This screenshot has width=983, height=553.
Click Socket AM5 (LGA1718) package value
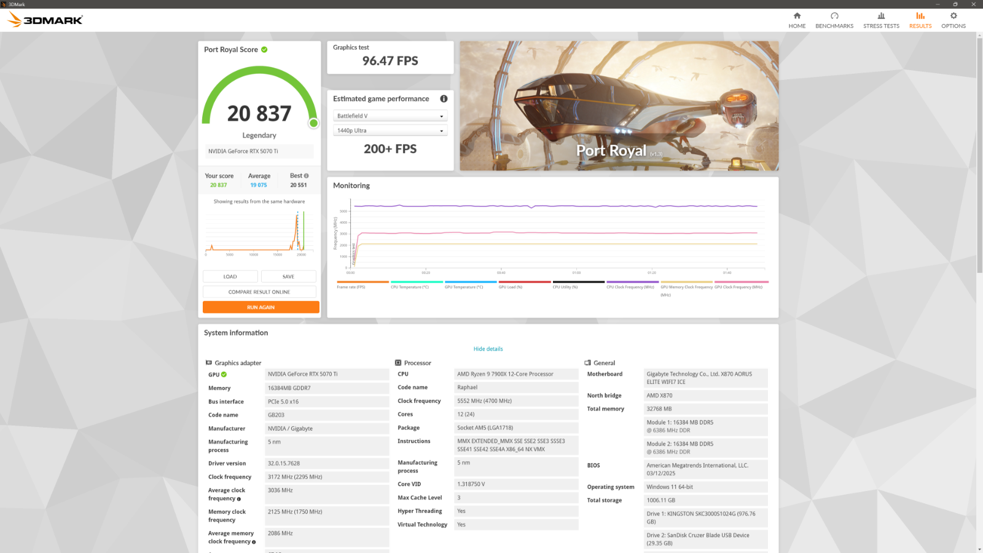point(516,428)
